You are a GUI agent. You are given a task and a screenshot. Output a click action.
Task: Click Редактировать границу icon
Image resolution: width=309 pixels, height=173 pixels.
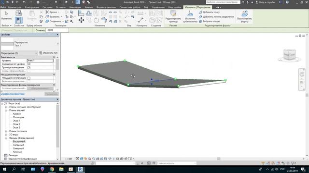click(173, 16)
